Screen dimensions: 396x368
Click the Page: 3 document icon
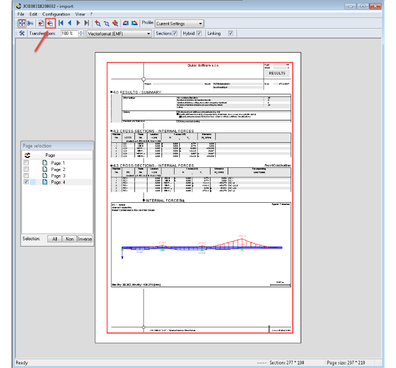[45, 176]
